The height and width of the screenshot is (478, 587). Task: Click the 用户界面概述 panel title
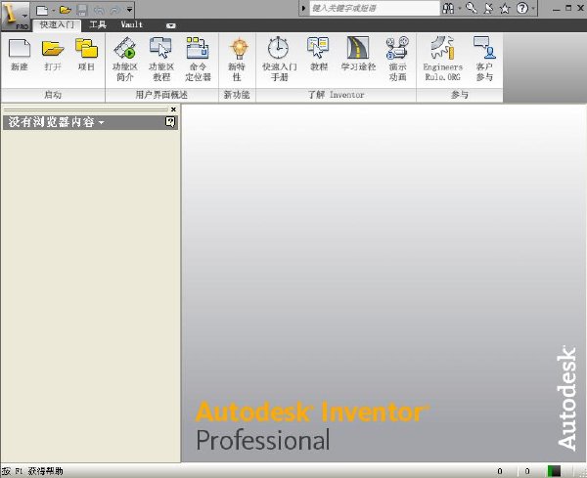[161, 95]
